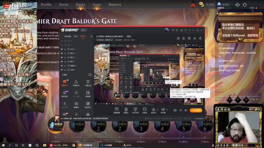264x148 pixels.
Task: Toggle visibility of the 文本 1 layer
Action: (x=62, y=49)
